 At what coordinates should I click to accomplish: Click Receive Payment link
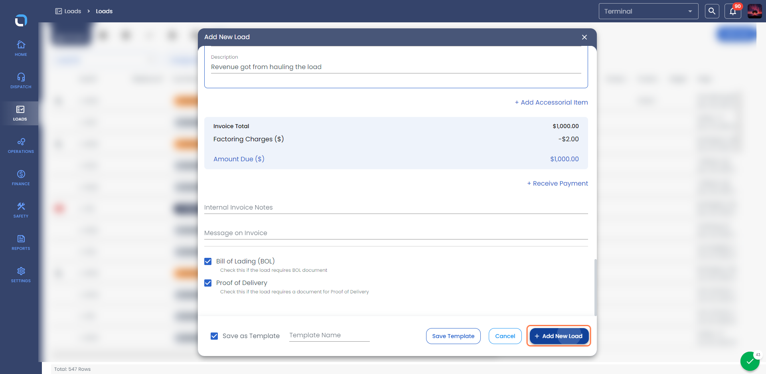coord(557,184)
